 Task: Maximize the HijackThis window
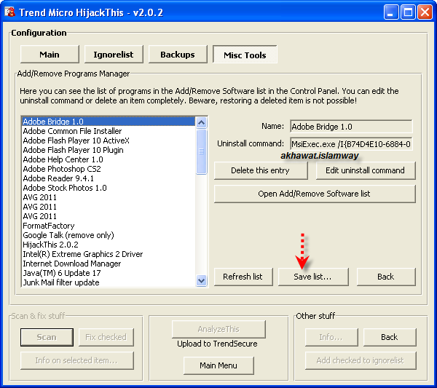coord(408,12)
